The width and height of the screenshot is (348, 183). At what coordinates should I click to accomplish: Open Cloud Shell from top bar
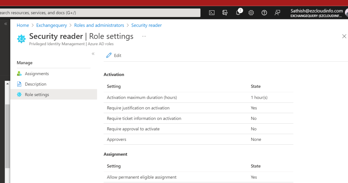tap(212, 13)
